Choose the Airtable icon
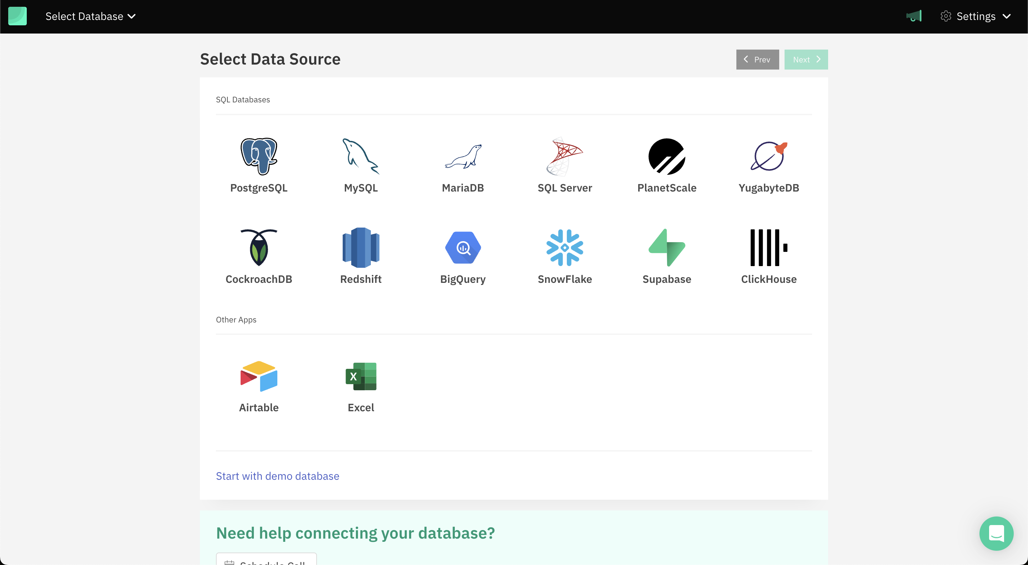The width and height of the screenshot is (1028, 565). 258,376
